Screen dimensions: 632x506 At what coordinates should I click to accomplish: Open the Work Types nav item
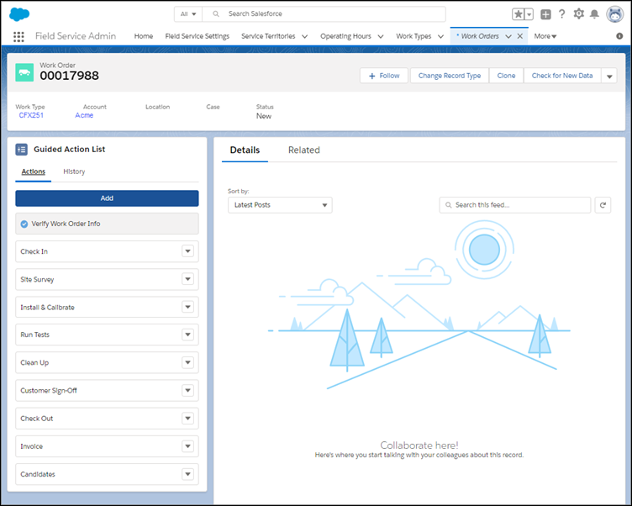click(413, 36)
